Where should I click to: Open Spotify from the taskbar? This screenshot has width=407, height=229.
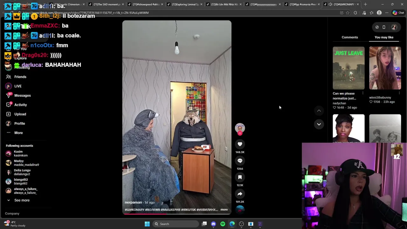[223, 224]
